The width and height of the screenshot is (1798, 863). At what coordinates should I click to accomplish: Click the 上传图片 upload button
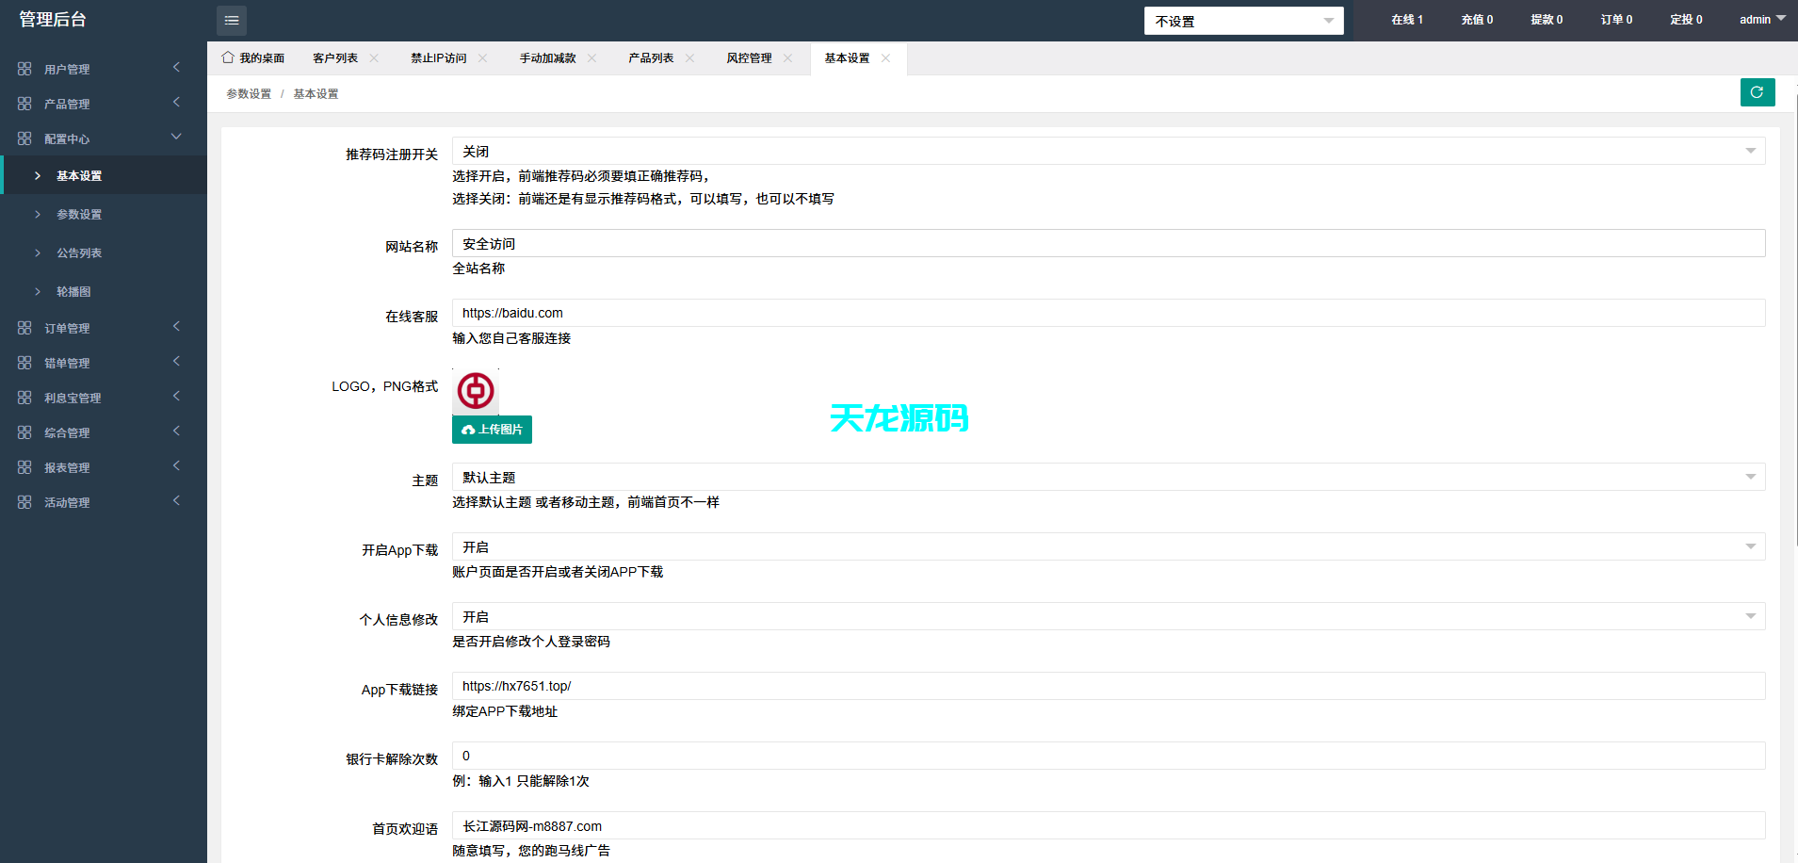point(492,430)
